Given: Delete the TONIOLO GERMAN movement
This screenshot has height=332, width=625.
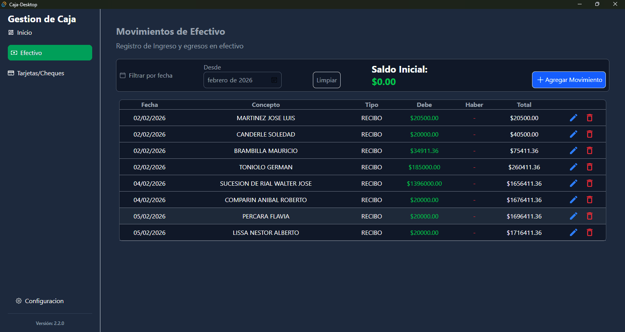Looking at the screenshot, I should click(589, 167).
